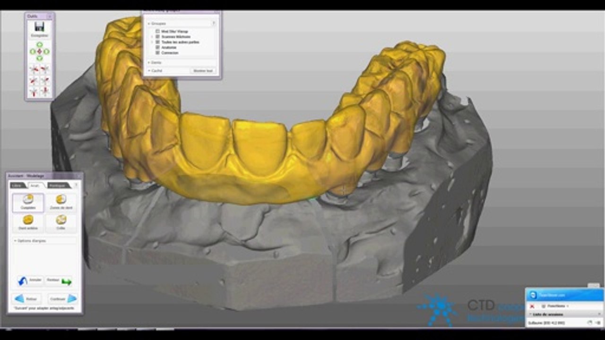This screenshot has height=340, width=605.
Task: Expand the Options élargies section
Action: [x=16, y=241]
